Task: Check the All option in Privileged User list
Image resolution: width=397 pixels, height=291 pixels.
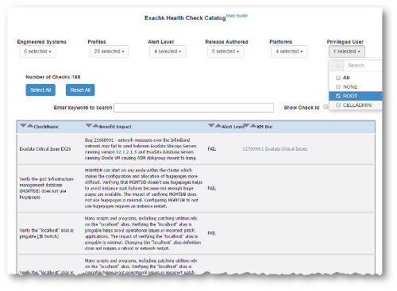Action: (338, 78)
